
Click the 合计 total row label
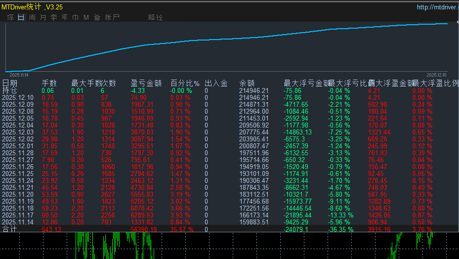coord(10,229)
